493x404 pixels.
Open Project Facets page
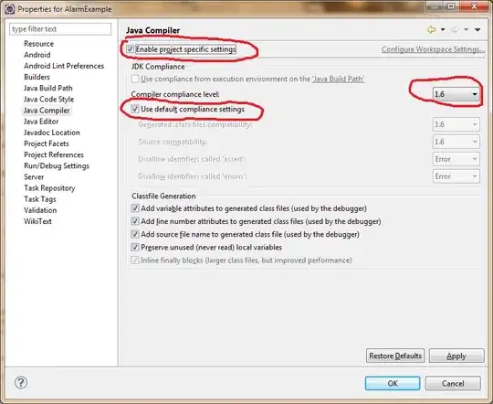point(47,144)
